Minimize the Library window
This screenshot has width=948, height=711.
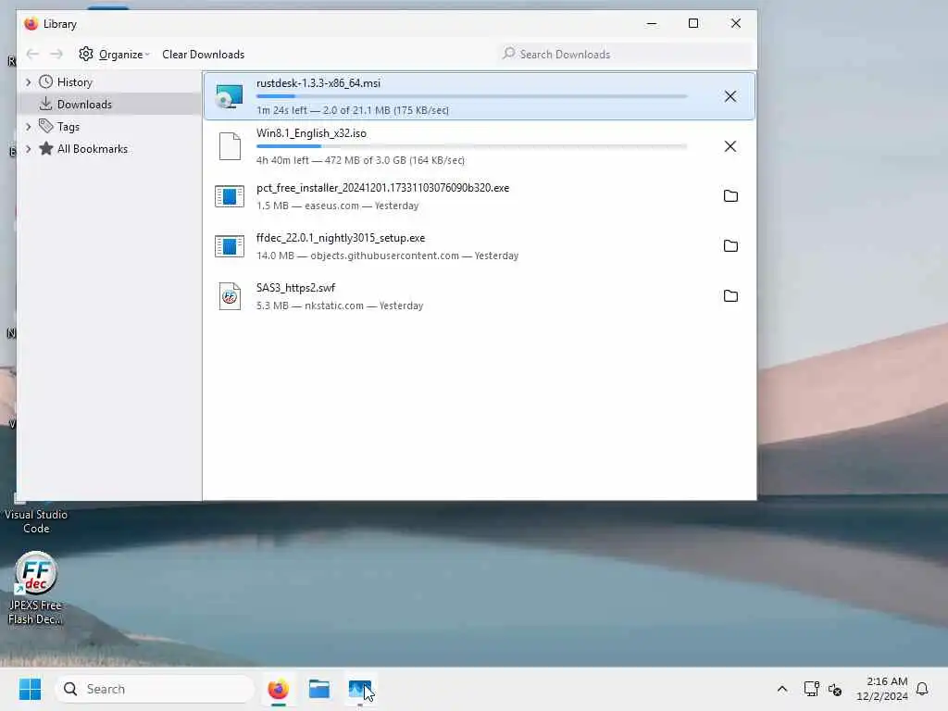pyautogui.click(x=651, y=23)
